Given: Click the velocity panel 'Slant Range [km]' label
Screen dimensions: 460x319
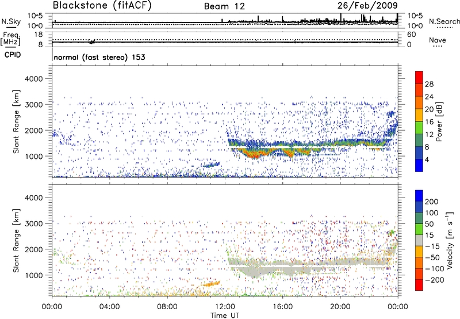Looking at the screenshot, I should (17, 240).
